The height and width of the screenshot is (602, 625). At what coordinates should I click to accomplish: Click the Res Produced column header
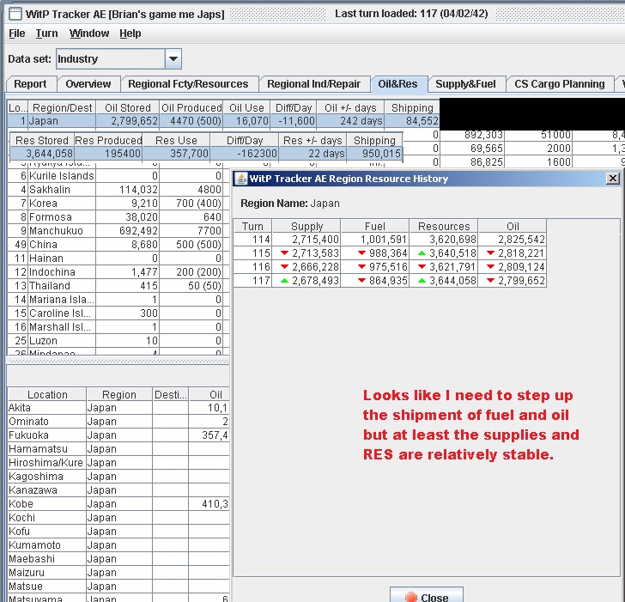[108, 140]
